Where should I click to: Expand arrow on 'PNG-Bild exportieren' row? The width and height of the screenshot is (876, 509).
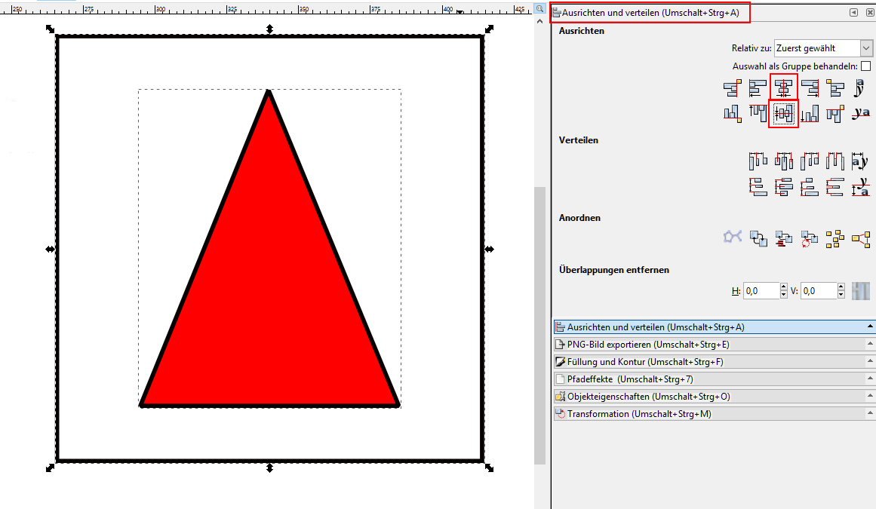[871, 343]
